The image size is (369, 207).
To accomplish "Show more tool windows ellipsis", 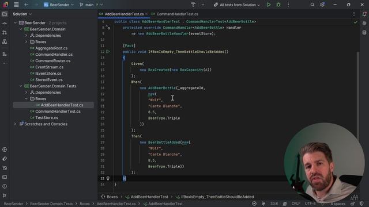I will [5, 63].
